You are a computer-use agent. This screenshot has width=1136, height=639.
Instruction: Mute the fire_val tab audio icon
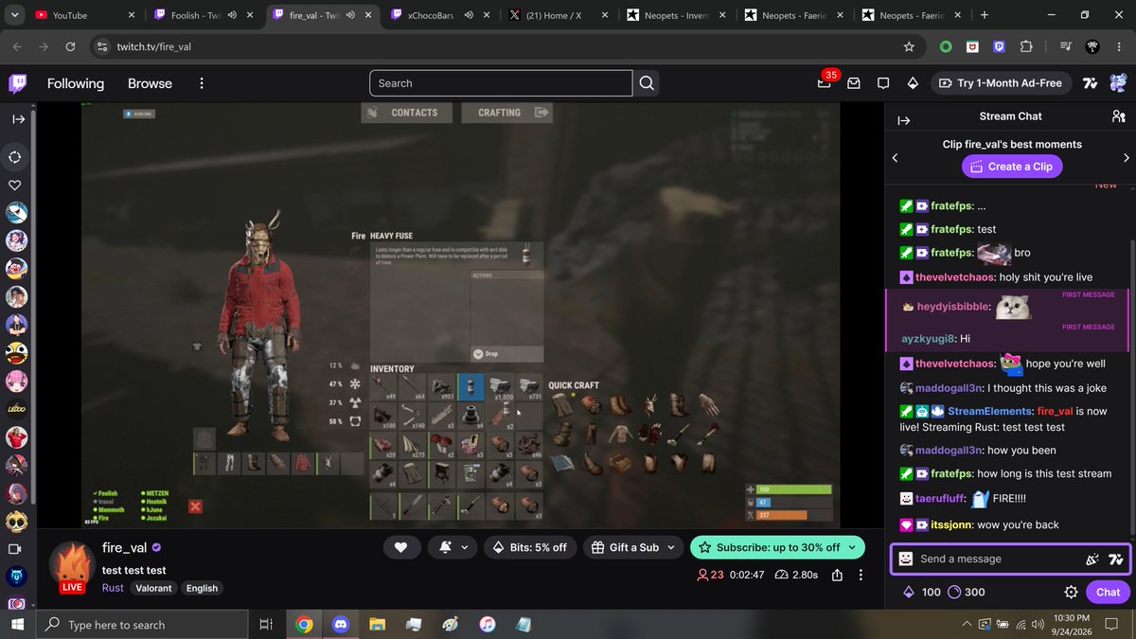pyautogui.click(x=351, y=15)
